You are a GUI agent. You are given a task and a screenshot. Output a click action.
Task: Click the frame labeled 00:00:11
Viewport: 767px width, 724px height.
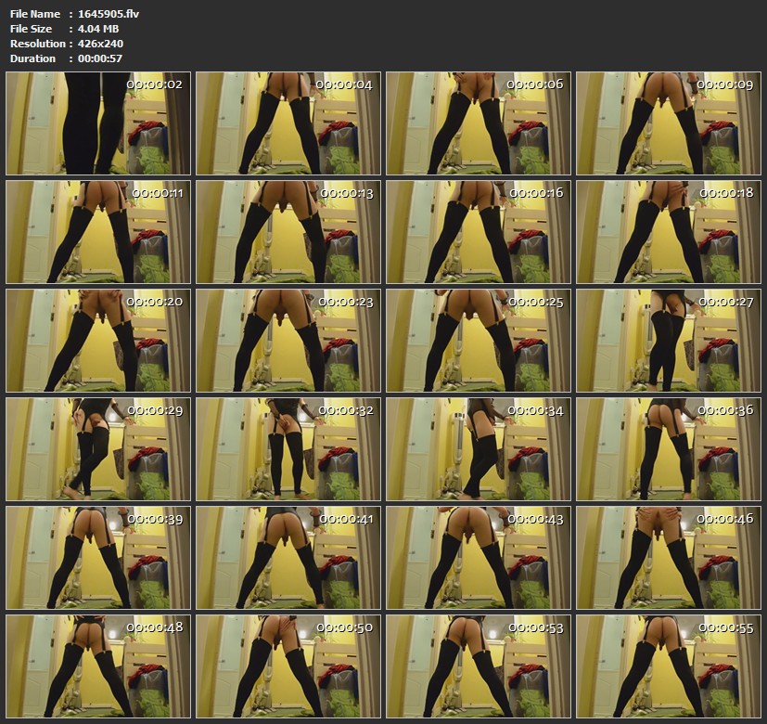[98, 232]
